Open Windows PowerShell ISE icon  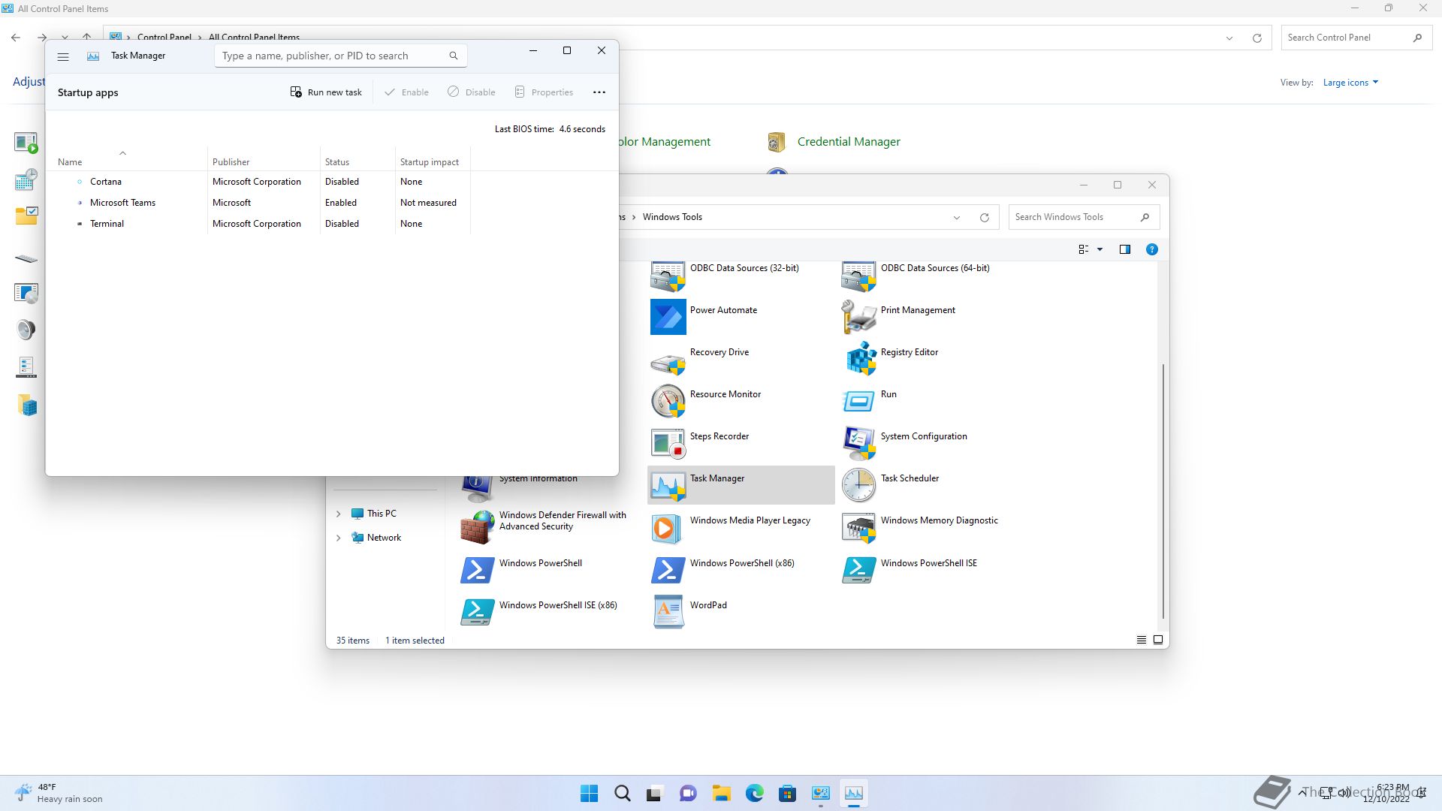tap(858, 570)
